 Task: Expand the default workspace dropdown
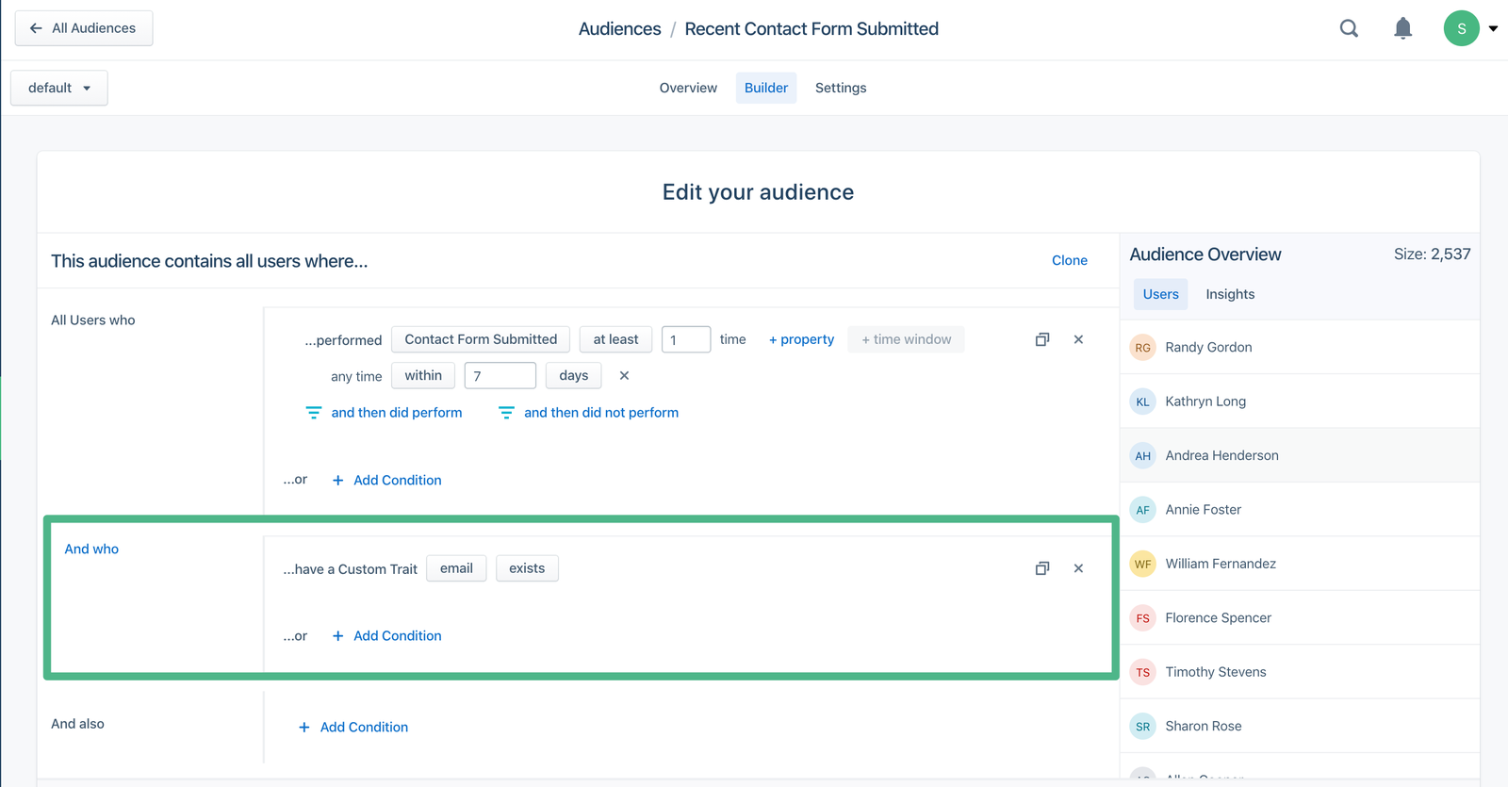tap(59, 88)
